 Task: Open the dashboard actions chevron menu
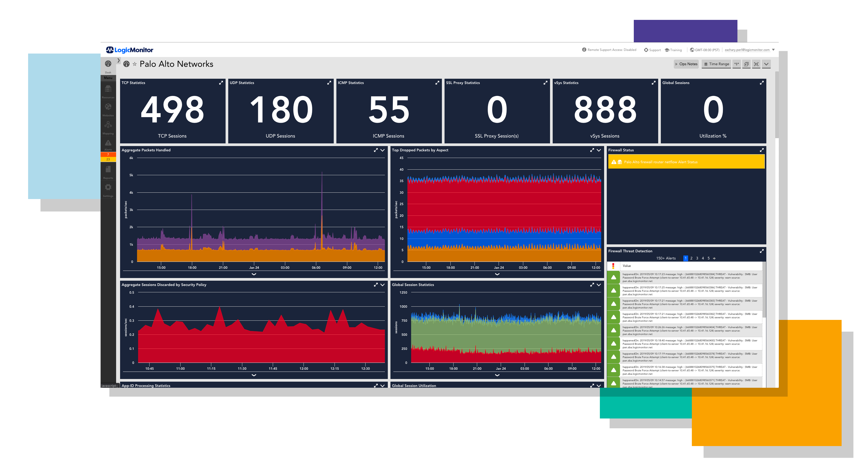click(766, 64)
